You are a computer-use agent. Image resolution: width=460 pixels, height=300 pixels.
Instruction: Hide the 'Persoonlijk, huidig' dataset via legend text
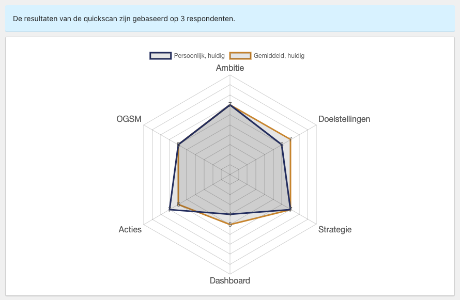click(199, 56)
